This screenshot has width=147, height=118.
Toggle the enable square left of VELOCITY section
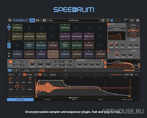pos(108,51)
